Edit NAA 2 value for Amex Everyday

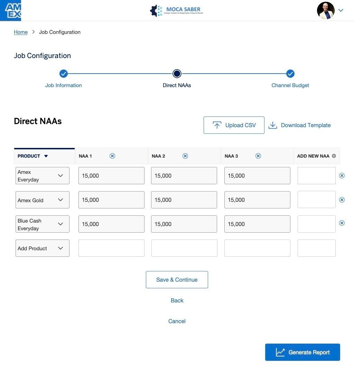[184, 176]
